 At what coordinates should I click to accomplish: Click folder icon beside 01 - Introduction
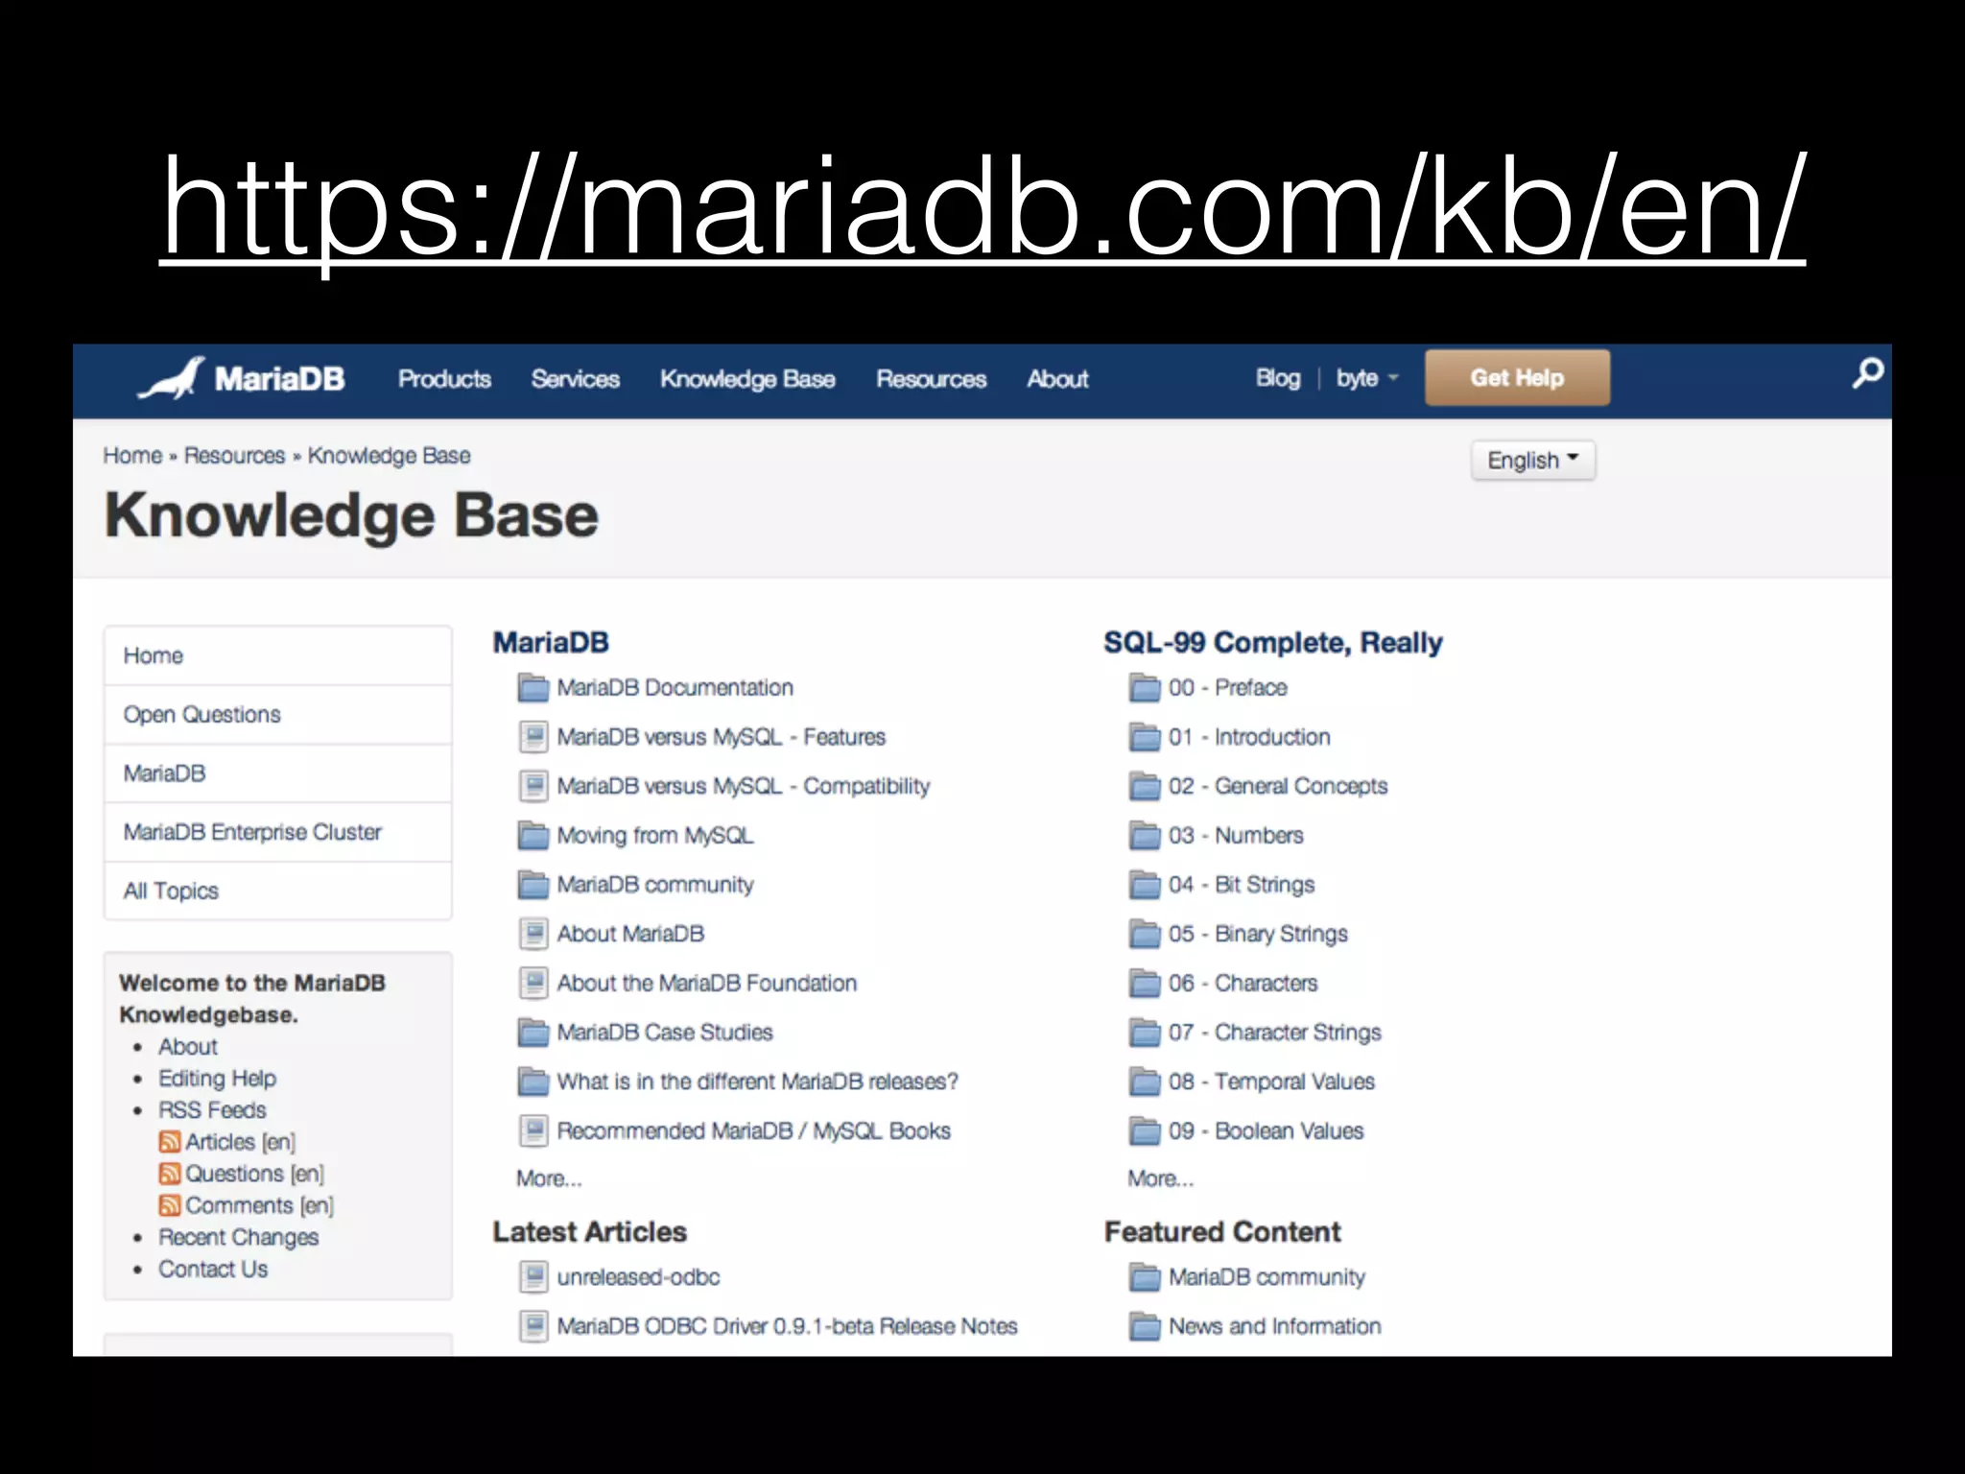pos(1145,737)
